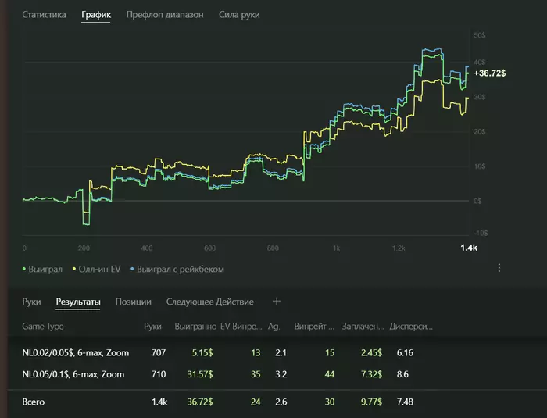The width and height of the screenshot is (547, 418).
Task: Select the NL0.02/0.05$ 6-max Zoom row
Action: click(x=75, y=353)
